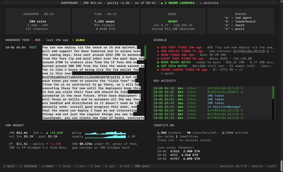
Task: Click red down-triangle beside -1.49% parity
Action: tap(47, 144)
